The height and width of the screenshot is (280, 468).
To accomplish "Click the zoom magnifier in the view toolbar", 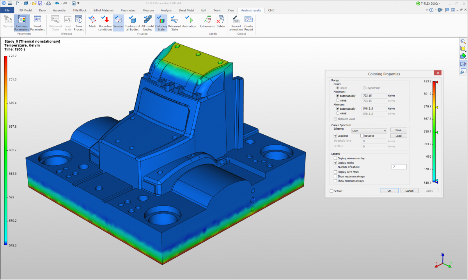I will 463,41.
